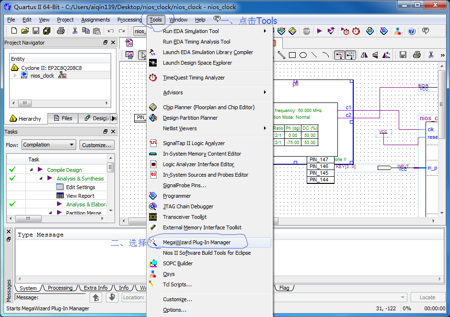
Task: Click the Paste clipboard icon
Action: pyautogui.click(x=97, y=31)
